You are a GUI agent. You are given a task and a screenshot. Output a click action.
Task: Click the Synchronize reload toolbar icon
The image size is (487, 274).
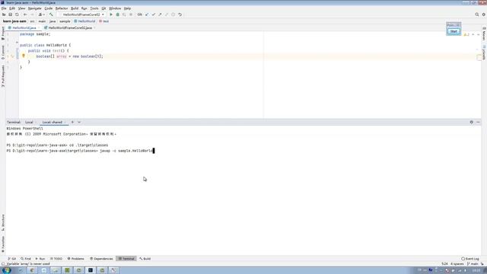point(17,14)
